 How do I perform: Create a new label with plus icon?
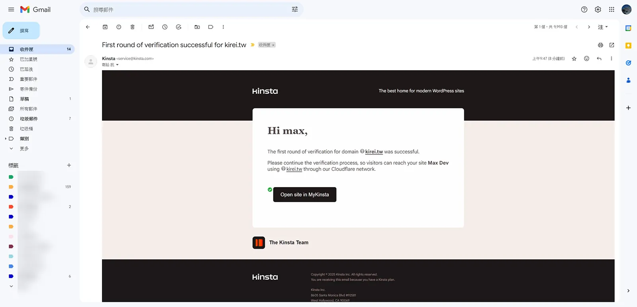pos(69,165)
